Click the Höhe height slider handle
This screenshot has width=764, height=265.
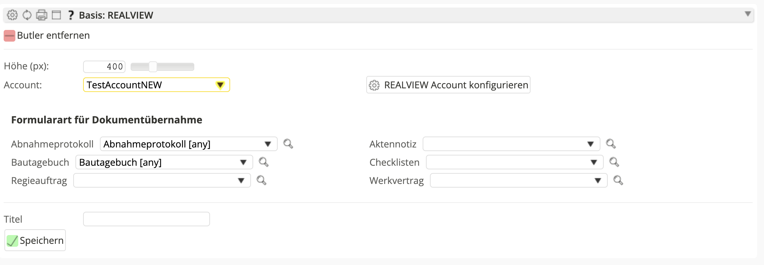[x=153, y=67]
